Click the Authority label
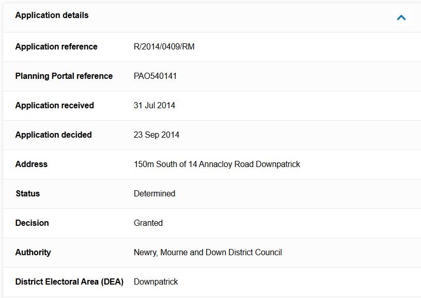This screenshot has width=421, height=298. 33,252
